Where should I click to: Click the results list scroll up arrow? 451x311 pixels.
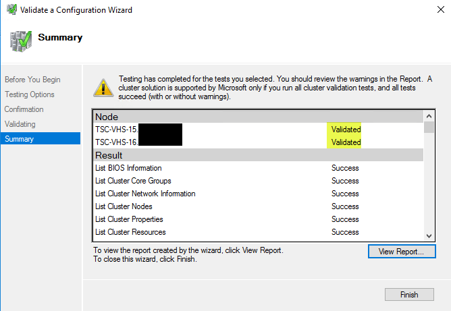[x=429, y=116]
